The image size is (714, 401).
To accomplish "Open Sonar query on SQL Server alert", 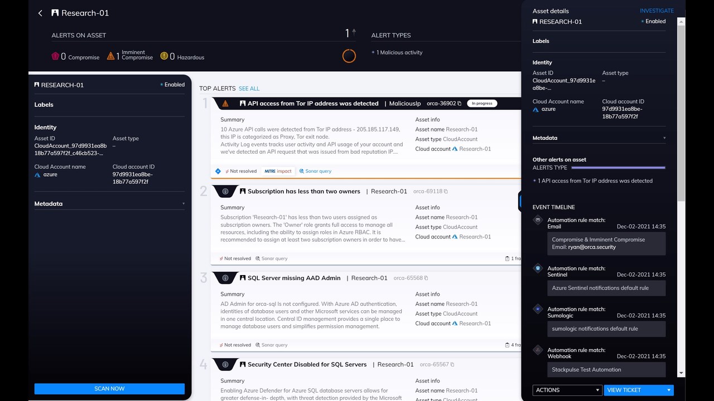I will (x=272, y=345).
